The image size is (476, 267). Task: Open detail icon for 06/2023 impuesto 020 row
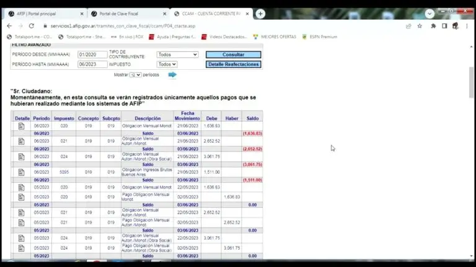21,126
